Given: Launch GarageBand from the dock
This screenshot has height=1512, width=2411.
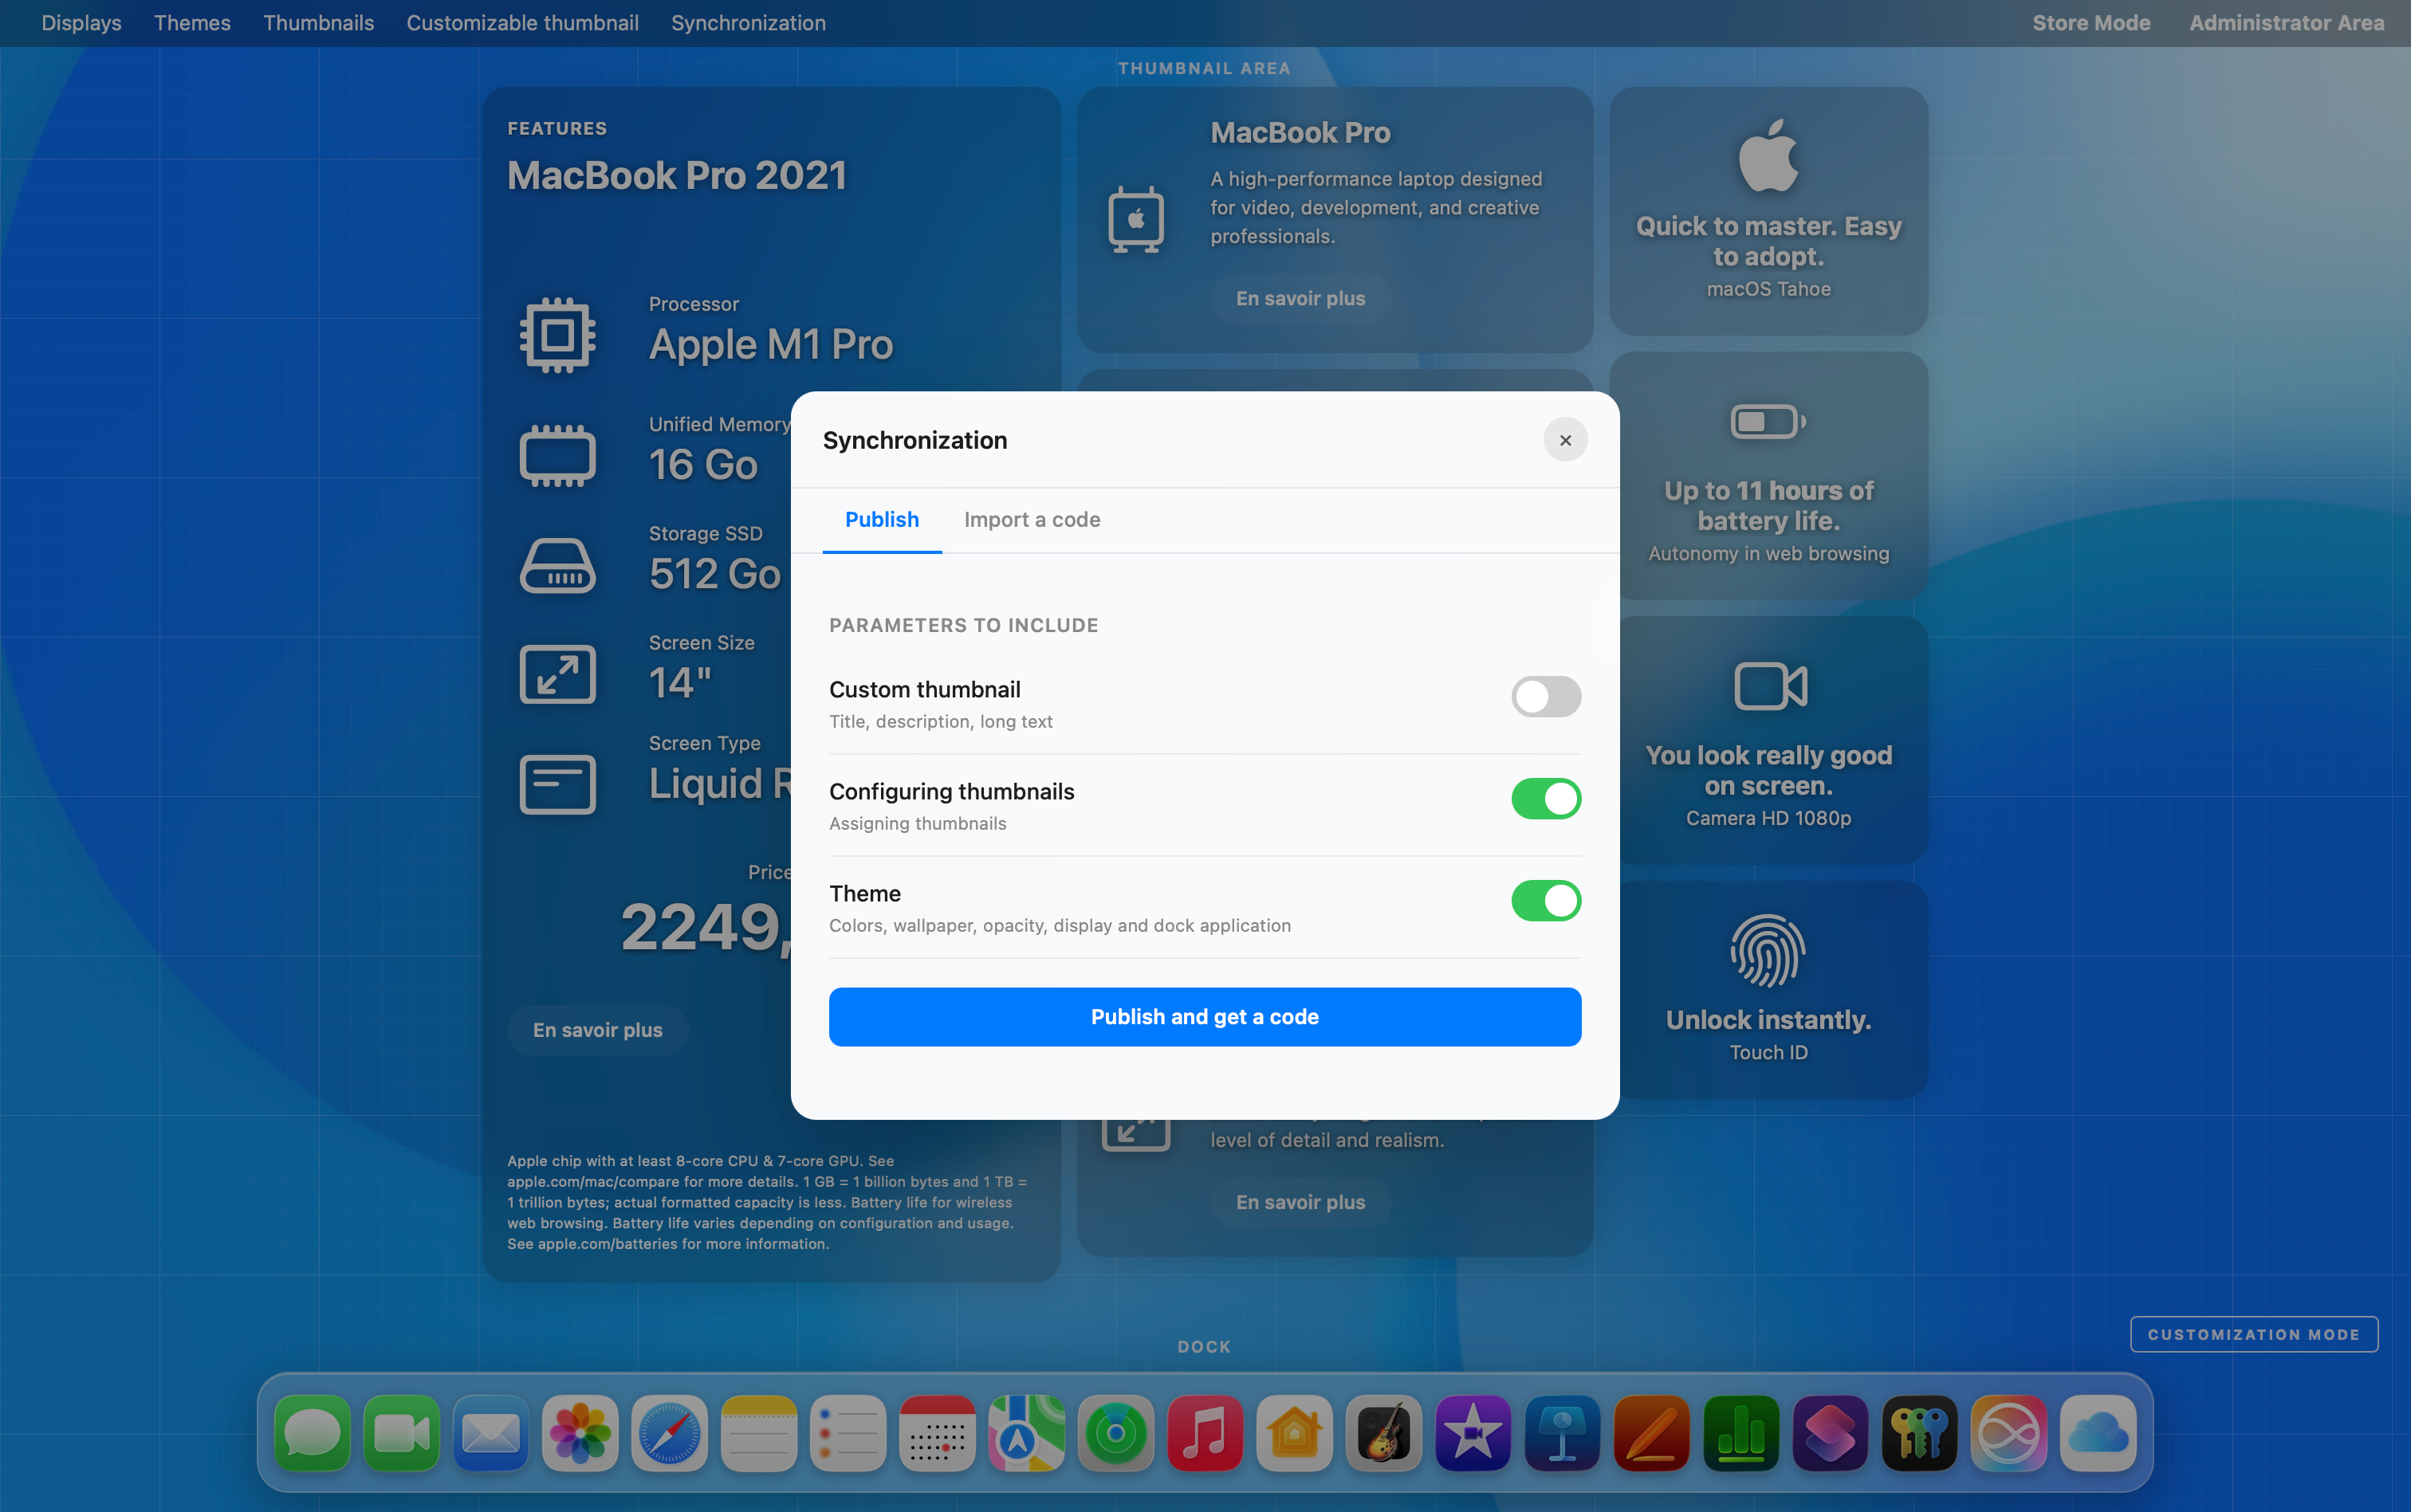Looking at the screenshot, I should [x=1384, y=1433].
